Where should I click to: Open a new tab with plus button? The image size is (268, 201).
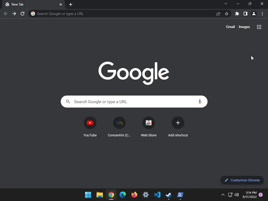coord(71,4)
